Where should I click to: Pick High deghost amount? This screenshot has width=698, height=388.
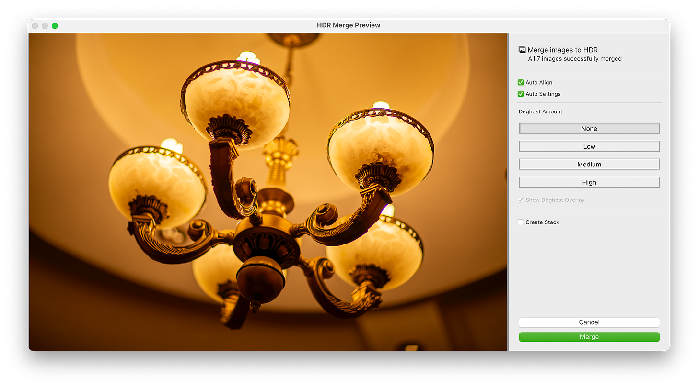589,182
